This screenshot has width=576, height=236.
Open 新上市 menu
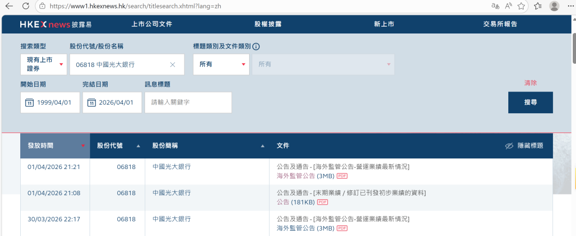click(384, 24)
